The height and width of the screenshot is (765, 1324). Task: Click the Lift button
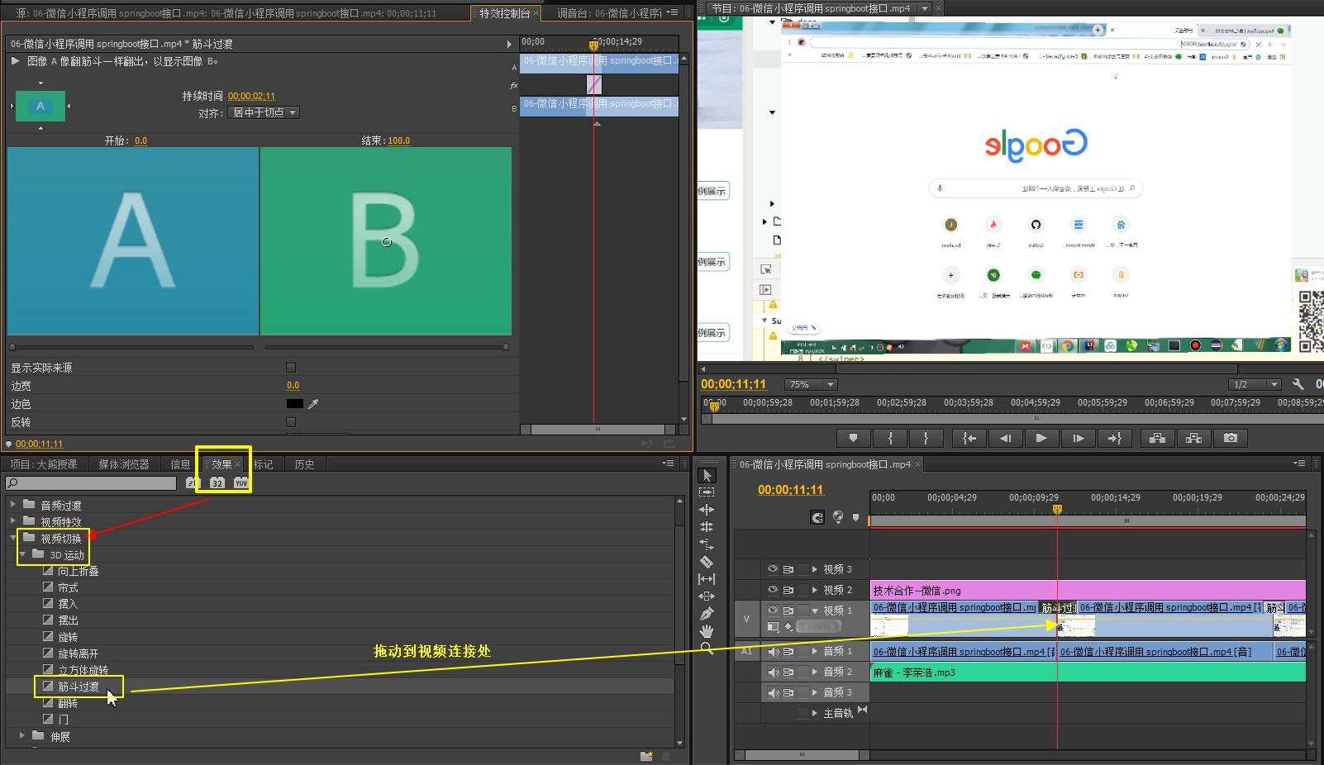1157,438
